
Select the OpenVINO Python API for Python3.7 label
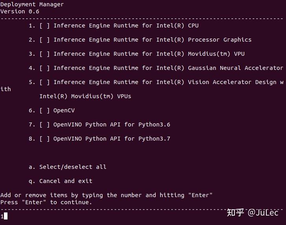112,139
